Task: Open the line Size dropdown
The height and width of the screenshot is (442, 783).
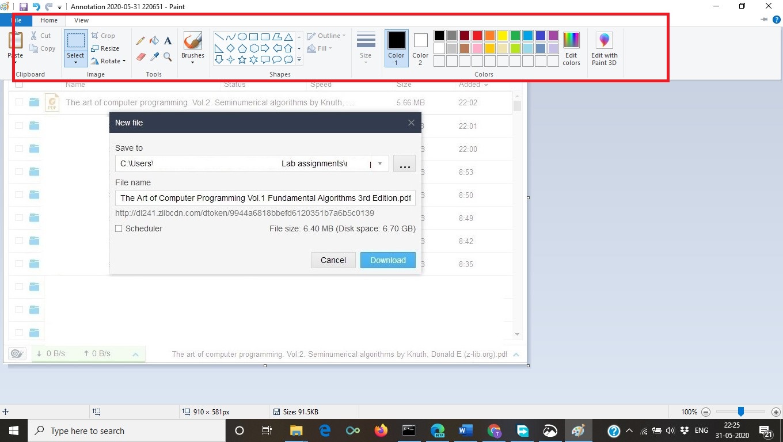Action: pyautogui.click(x=366, y=48)
